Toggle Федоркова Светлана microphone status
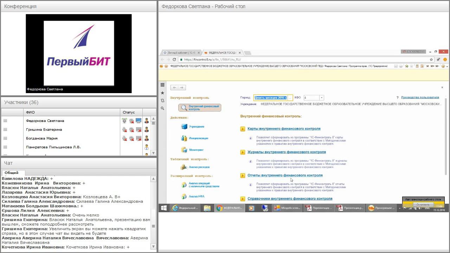Viewport: 450px width, 253px height. pos(124,121)
